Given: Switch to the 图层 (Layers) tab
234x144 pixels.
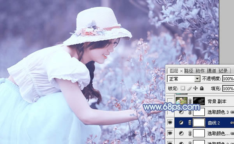Looking at the screenshot, I should point(174,71).
